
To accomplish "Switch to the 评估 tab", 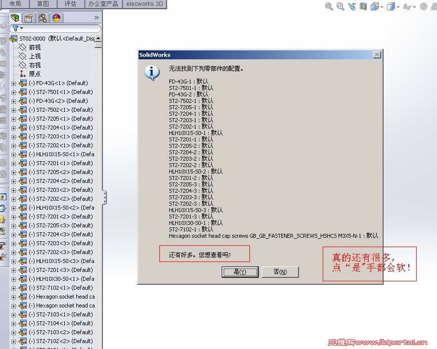I will pos(70,4).
